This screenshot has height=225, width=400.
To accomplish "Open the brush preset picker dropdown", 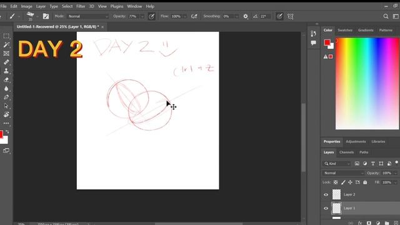I will tap(37, 16).
